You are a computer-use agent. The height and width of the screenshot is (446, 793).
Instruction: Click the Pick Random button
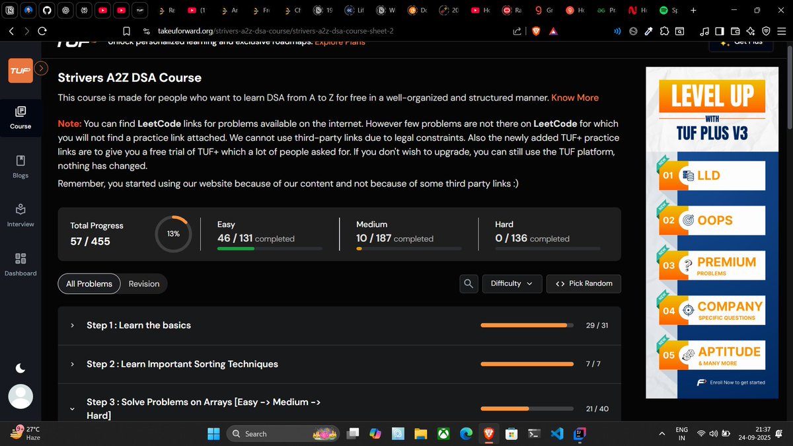pyautogui.click(x=584, y=283)
